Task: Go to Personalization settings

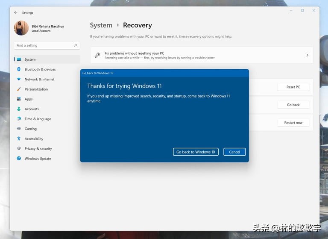Action: tap(36, 89)
